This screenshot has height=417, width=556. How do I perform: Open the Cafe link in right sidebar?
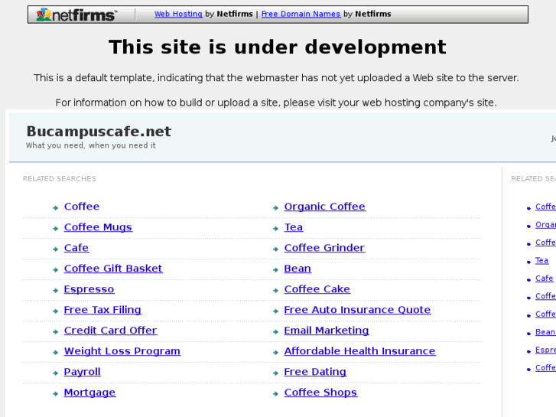pos(544,279)
